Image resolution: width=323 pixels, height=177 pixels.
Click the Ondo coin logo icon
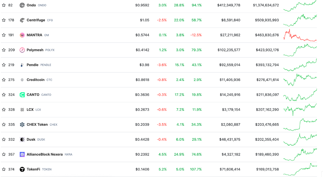point(22,5)
